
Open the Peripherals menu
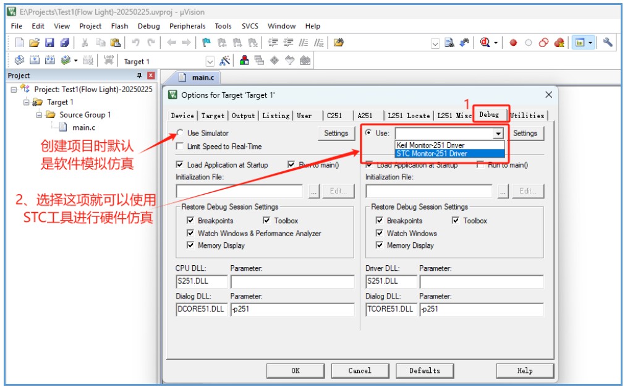[x=187, y=26]
